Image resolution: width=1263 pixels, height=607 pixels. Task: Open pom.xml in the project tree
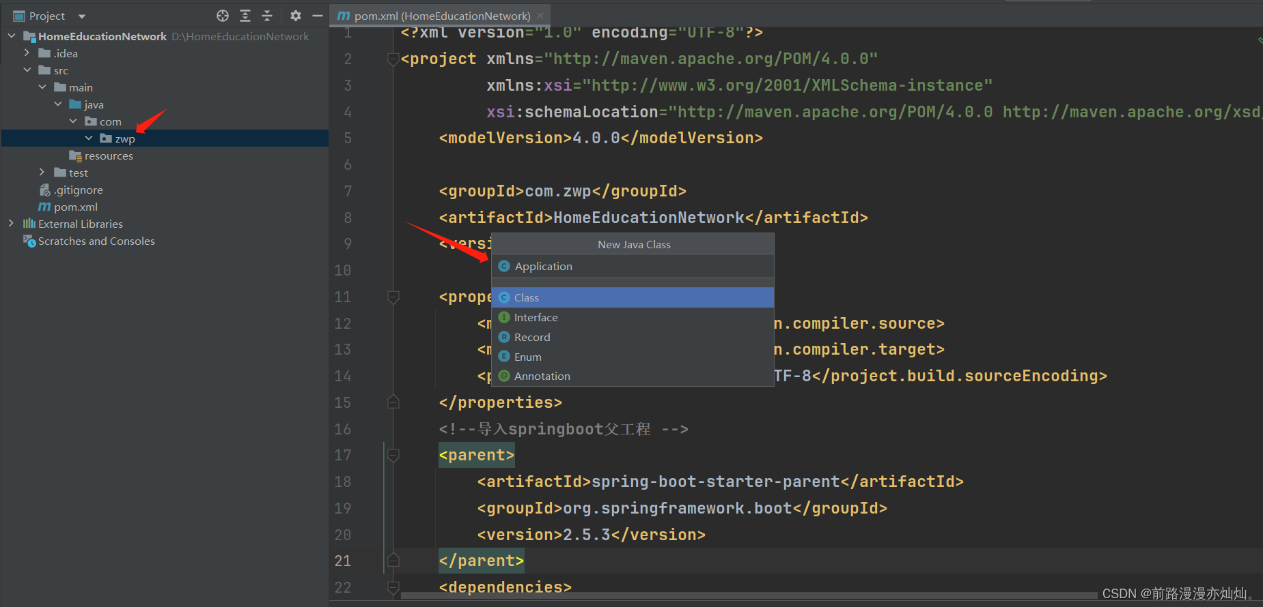click(76, 207)
